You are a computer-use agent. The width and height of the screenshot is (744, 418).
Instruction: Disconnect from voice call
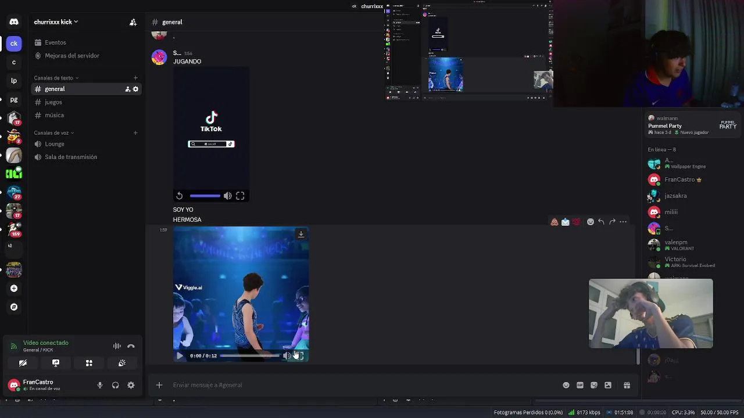tap(131, 346)
